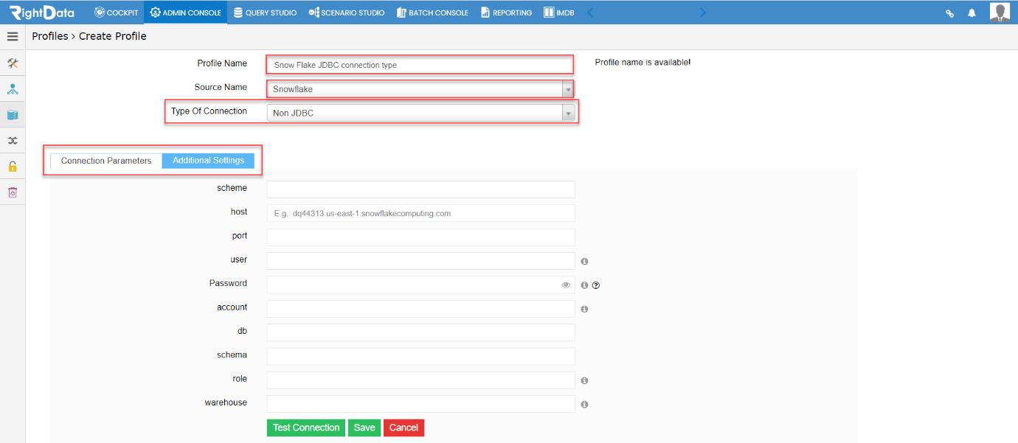Screen dimensions: 1018x443
Task: Switch to the Connection Parameters tab
Action: pyautogui.click(x=105, y=159)
